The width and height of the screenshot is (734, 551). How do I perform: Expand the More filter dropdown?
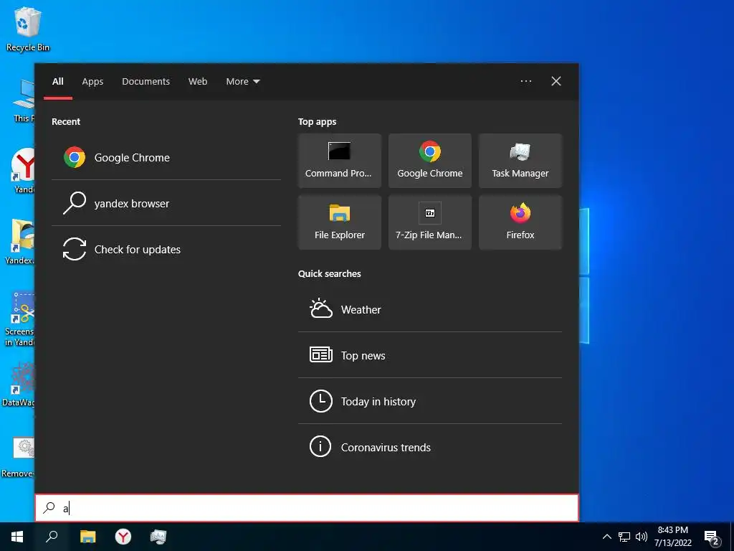tap(242, 82)
